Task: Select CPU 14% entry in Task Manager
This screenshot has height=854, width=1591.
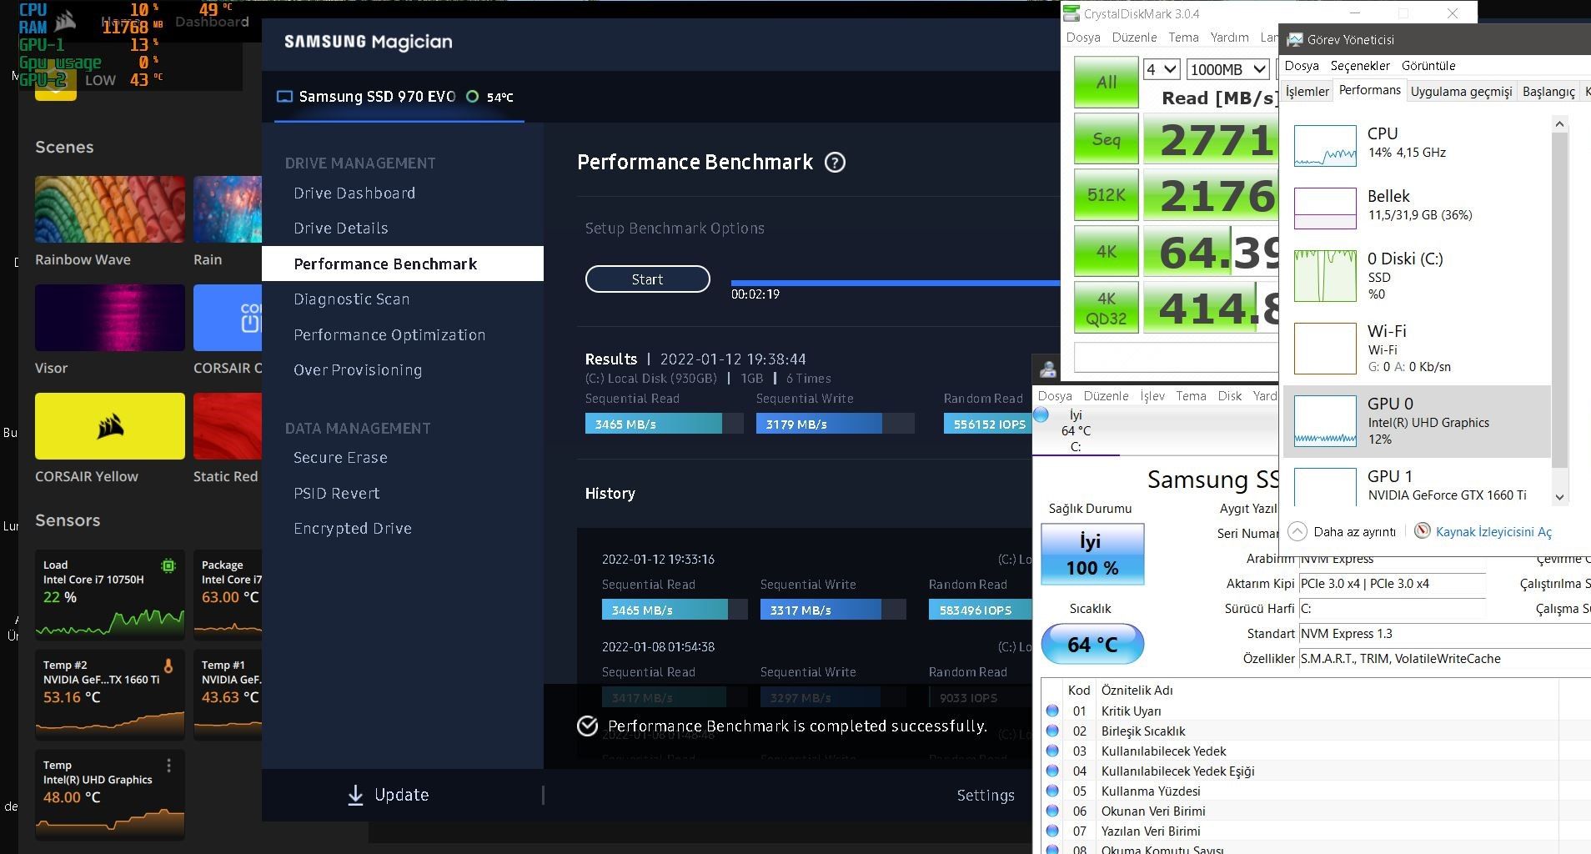Action: 1417,144
